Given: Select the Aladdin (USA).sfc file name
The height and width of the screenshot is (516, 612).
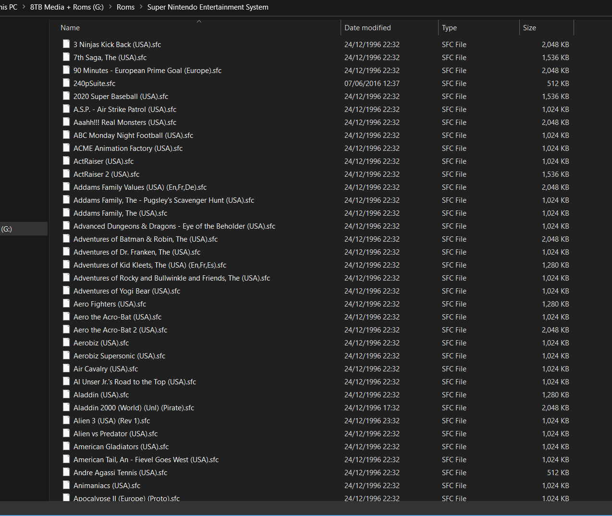Looking at the screenshot, I should 101,394.
